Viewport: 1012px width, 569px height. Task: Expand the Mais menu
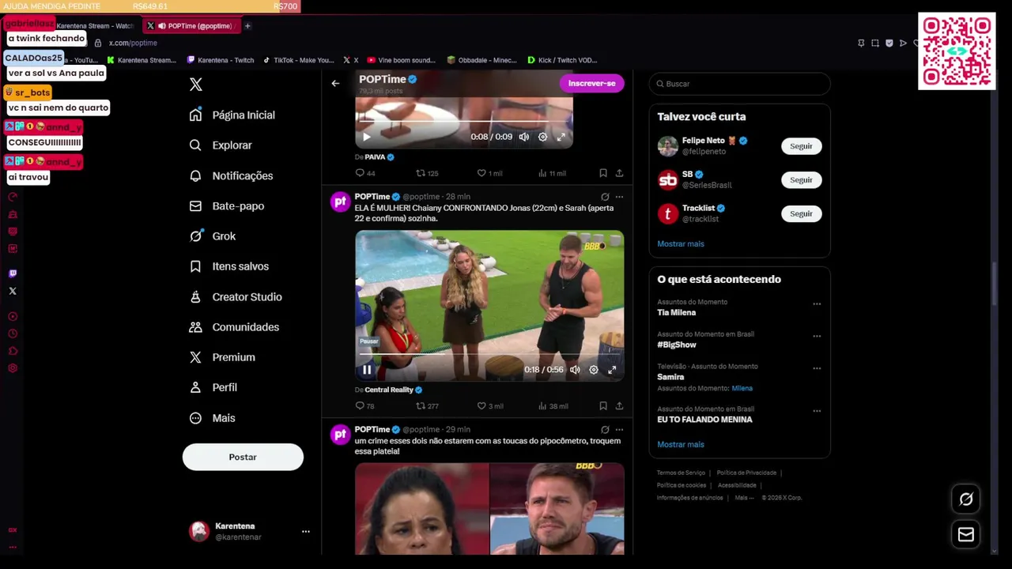(x=212, y=418)
